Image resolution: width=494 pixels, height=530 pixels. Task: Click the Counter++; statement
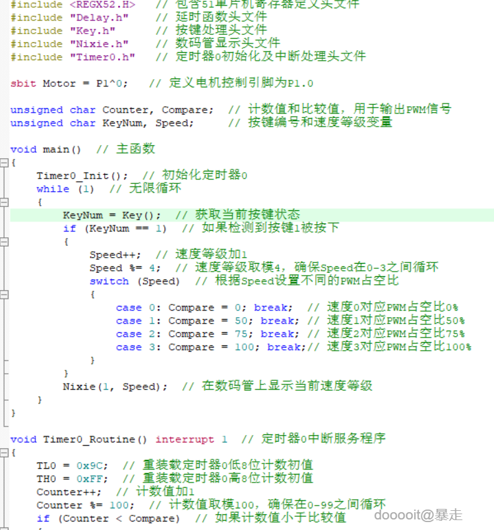[x=69, y=492]
